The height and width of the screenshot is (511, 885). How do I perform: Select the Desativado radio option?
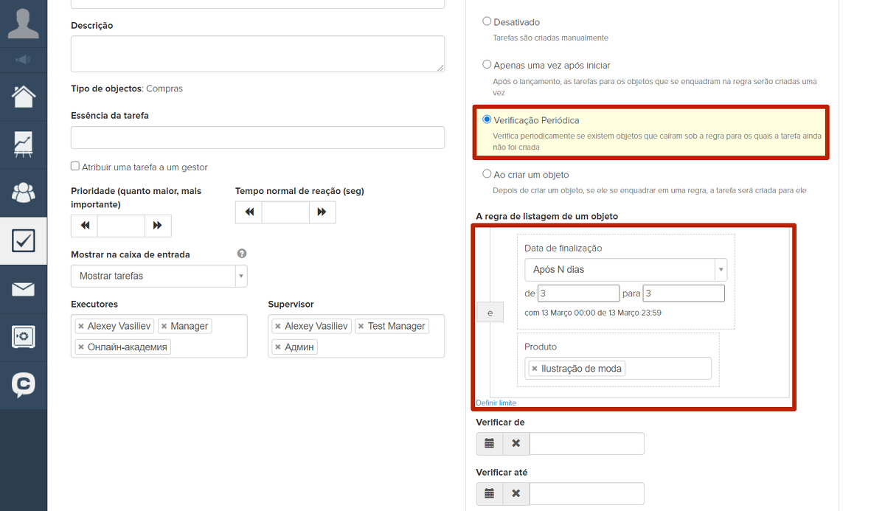[x=487, y=22]
